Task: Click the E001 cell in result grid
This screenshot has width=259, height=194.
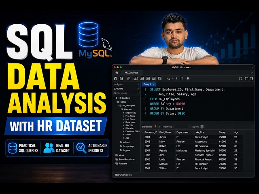Action: click(x=147, y=137)
